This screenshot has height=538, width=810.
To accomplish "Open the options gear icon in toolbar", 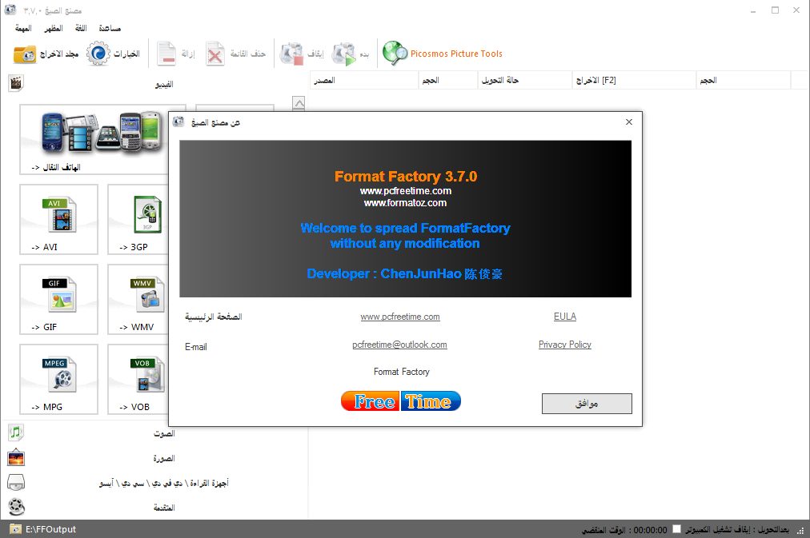I will point(98,53).
